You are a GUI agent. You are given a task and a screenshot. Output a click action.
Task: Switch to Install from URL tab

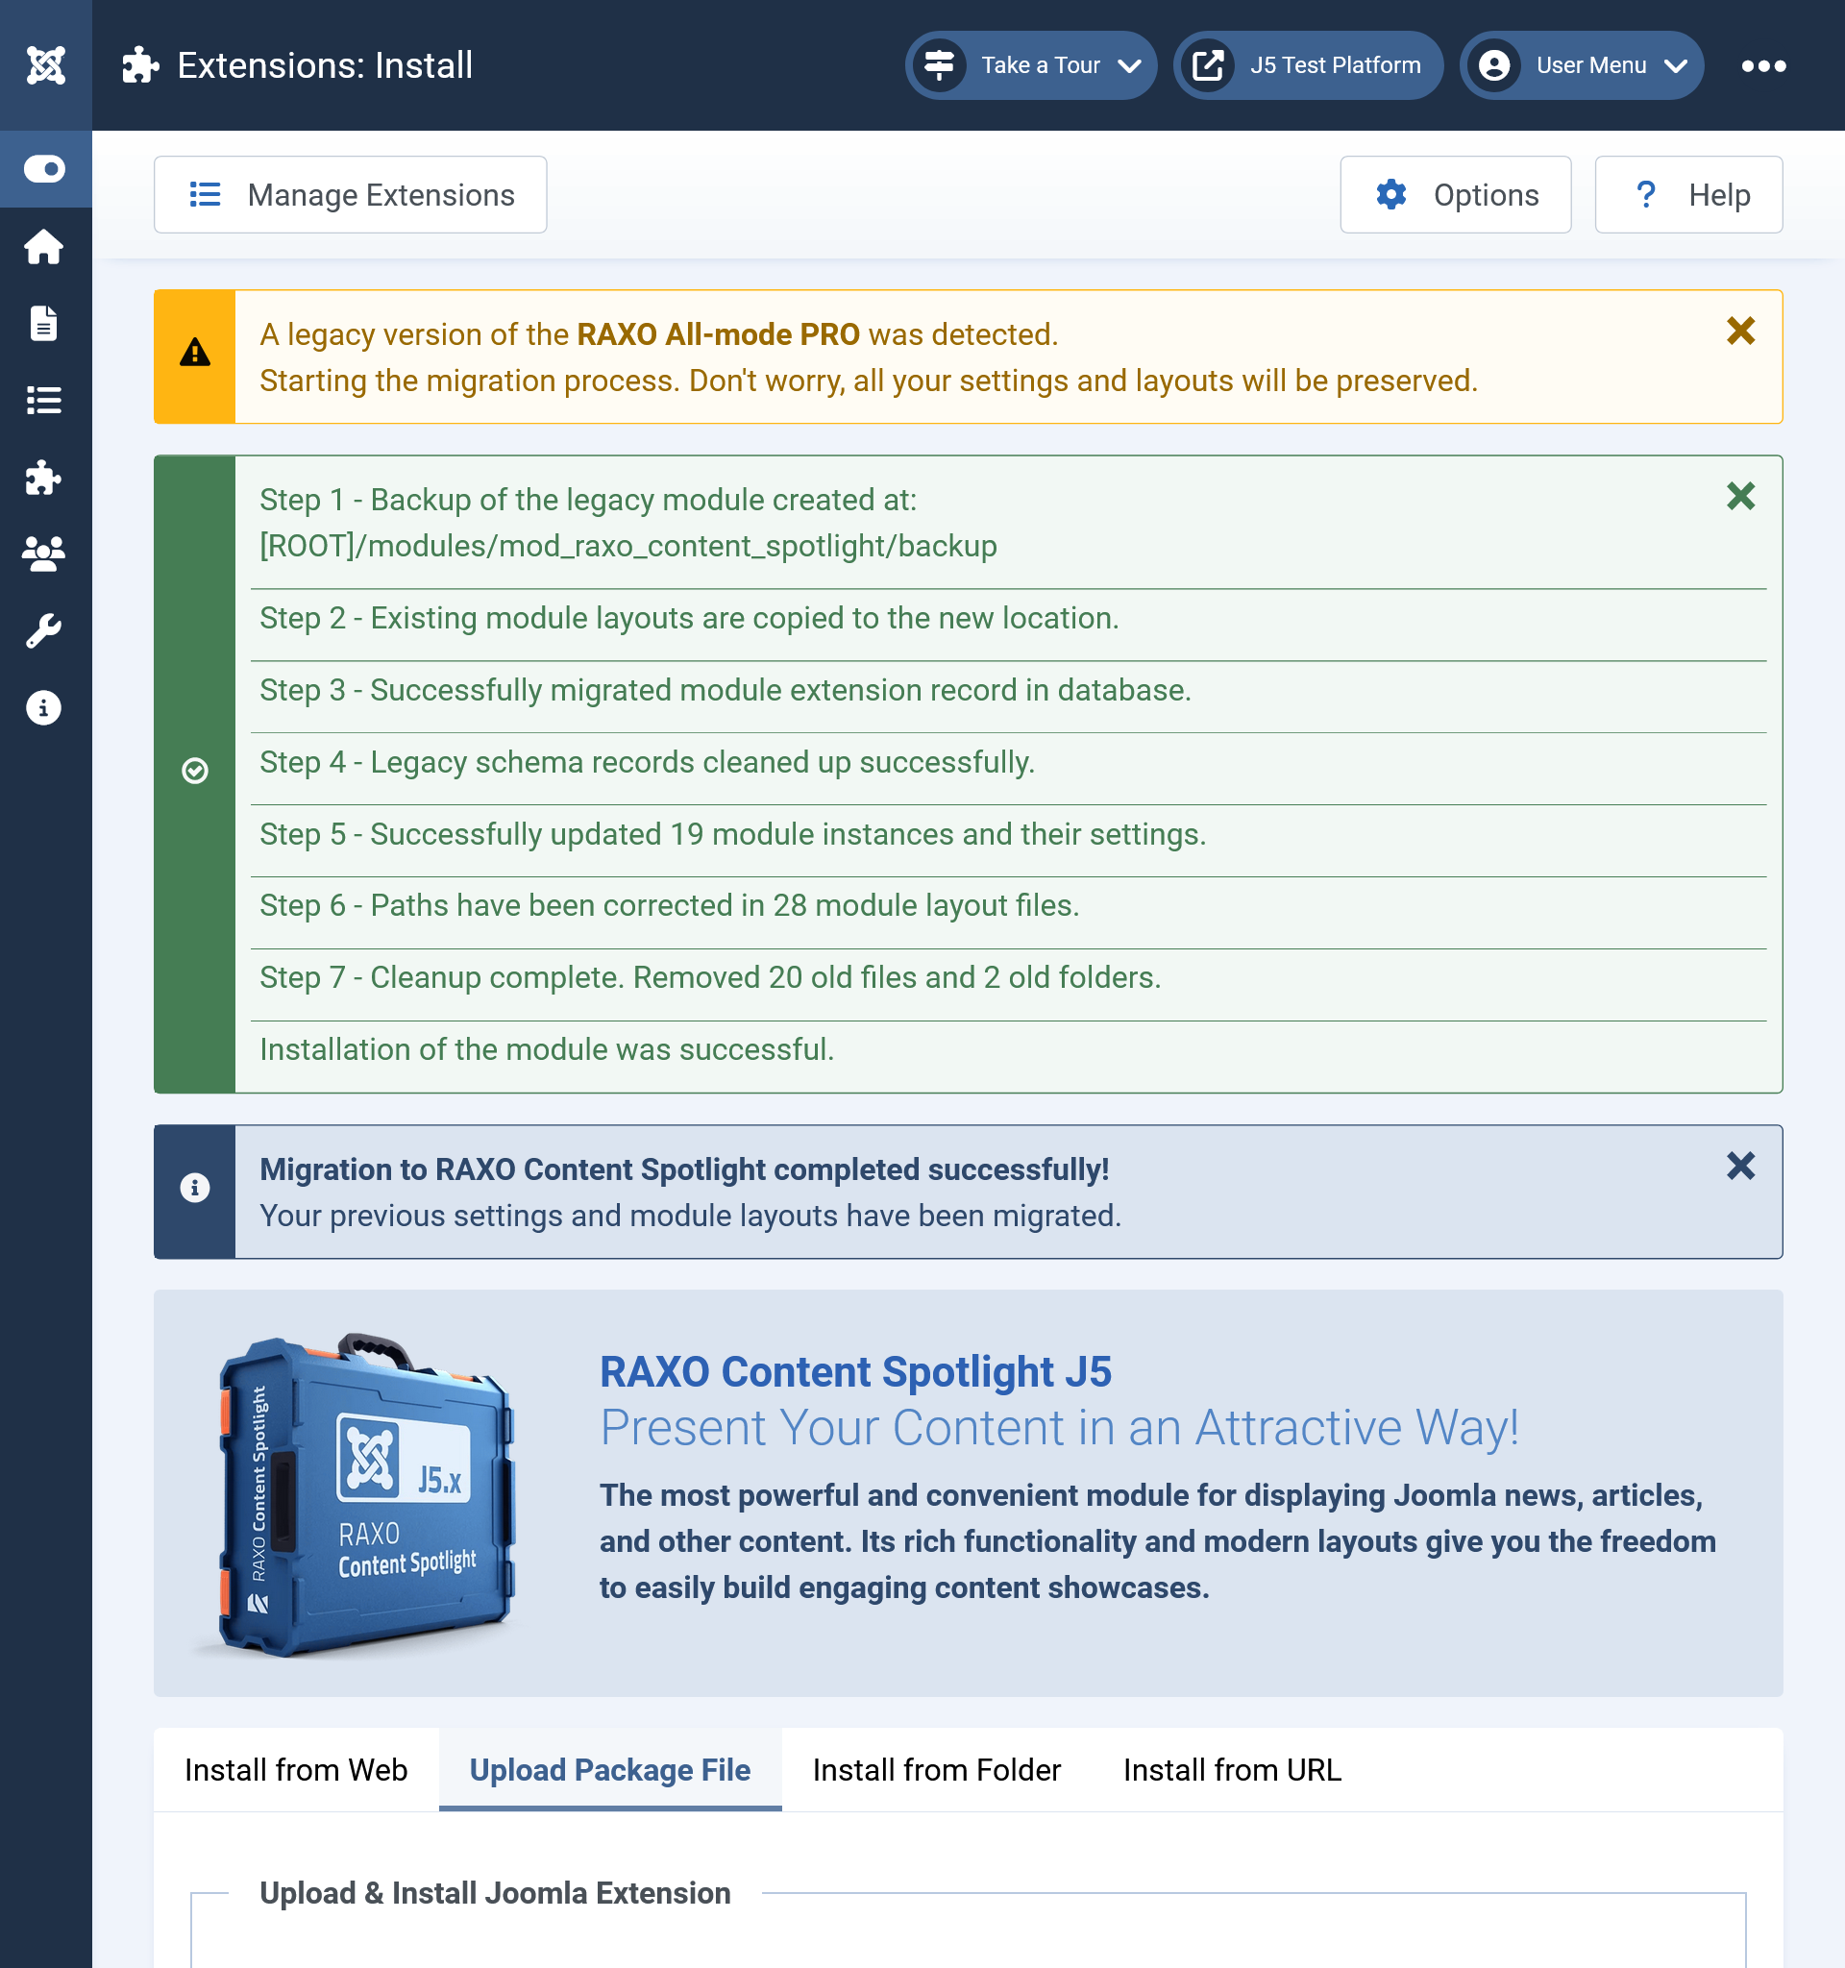[1232, 1770]
